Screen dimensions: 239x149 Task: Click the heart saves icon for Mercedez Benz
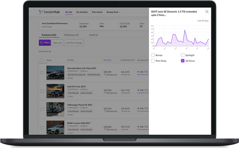pyautogui.click(x=145, y=72)
